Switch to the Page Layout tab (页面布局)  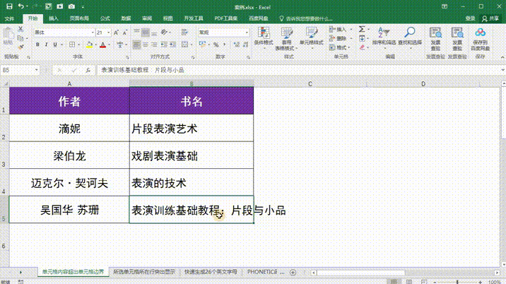click(x=79, y=18)
